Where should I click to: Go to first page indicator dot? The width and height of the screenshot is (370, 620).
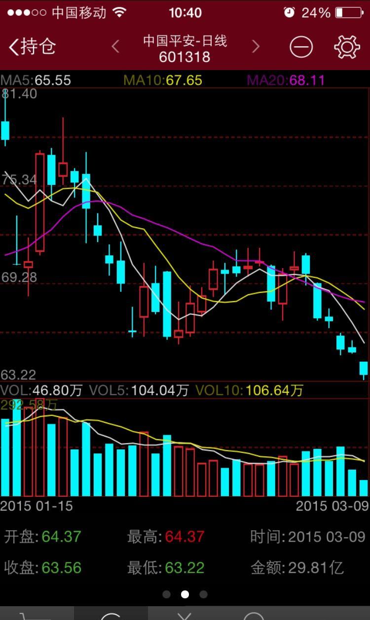(x=166, y=594)
